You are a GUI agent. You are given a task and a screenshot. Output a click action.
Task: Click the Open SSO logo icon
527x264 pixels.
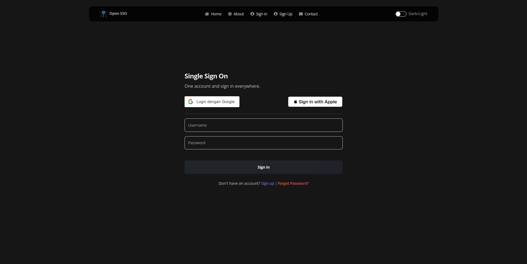103,14
